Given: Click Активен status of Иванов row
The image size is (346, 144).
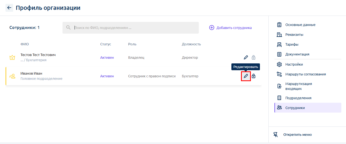Looking at the screenshot, I should pos(107,76).
